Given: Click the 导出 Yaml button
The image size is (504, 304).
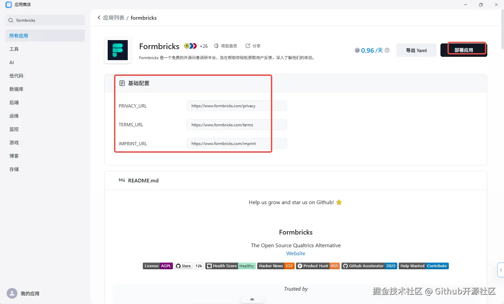Looking at the screenshot, I should tap(416, 50).
